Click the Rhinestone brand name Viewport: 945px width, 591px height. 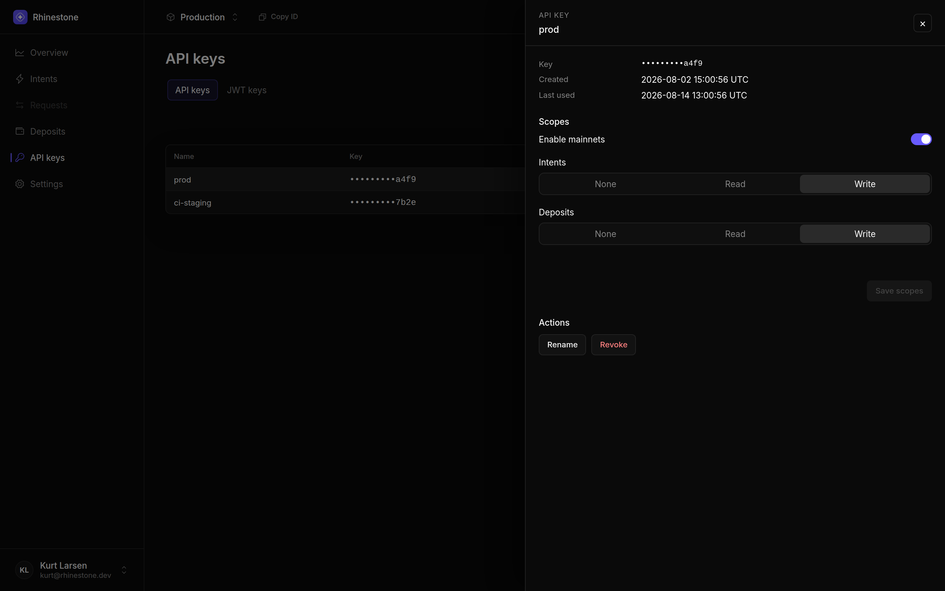[55, 17]
